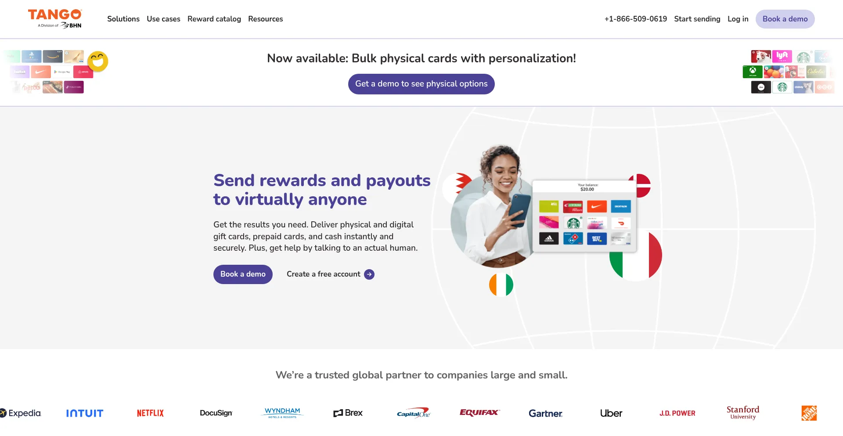
Task: Click the Equifax logo
Action: pos(479,413)
